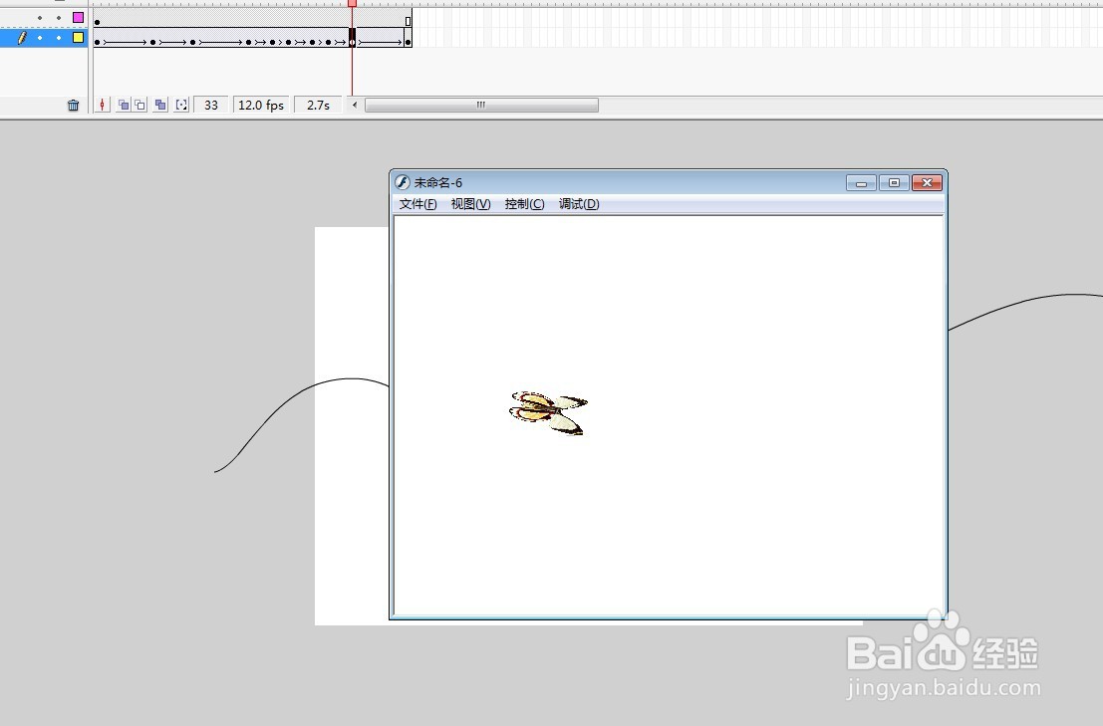Toggle lock dot of the magenta layer
1103x726 pixels.
(x=59, y=18)
